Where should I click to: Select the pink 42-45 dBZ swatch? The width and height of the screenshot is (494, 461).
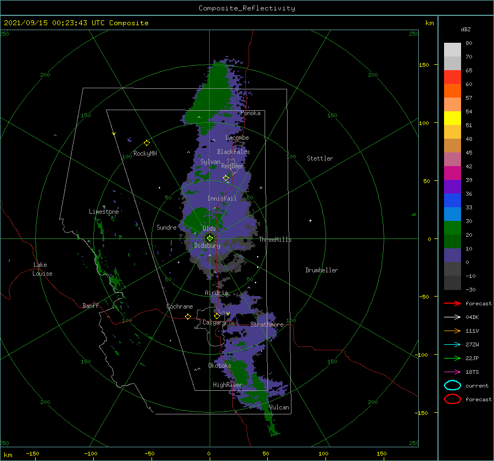[452, 159]
